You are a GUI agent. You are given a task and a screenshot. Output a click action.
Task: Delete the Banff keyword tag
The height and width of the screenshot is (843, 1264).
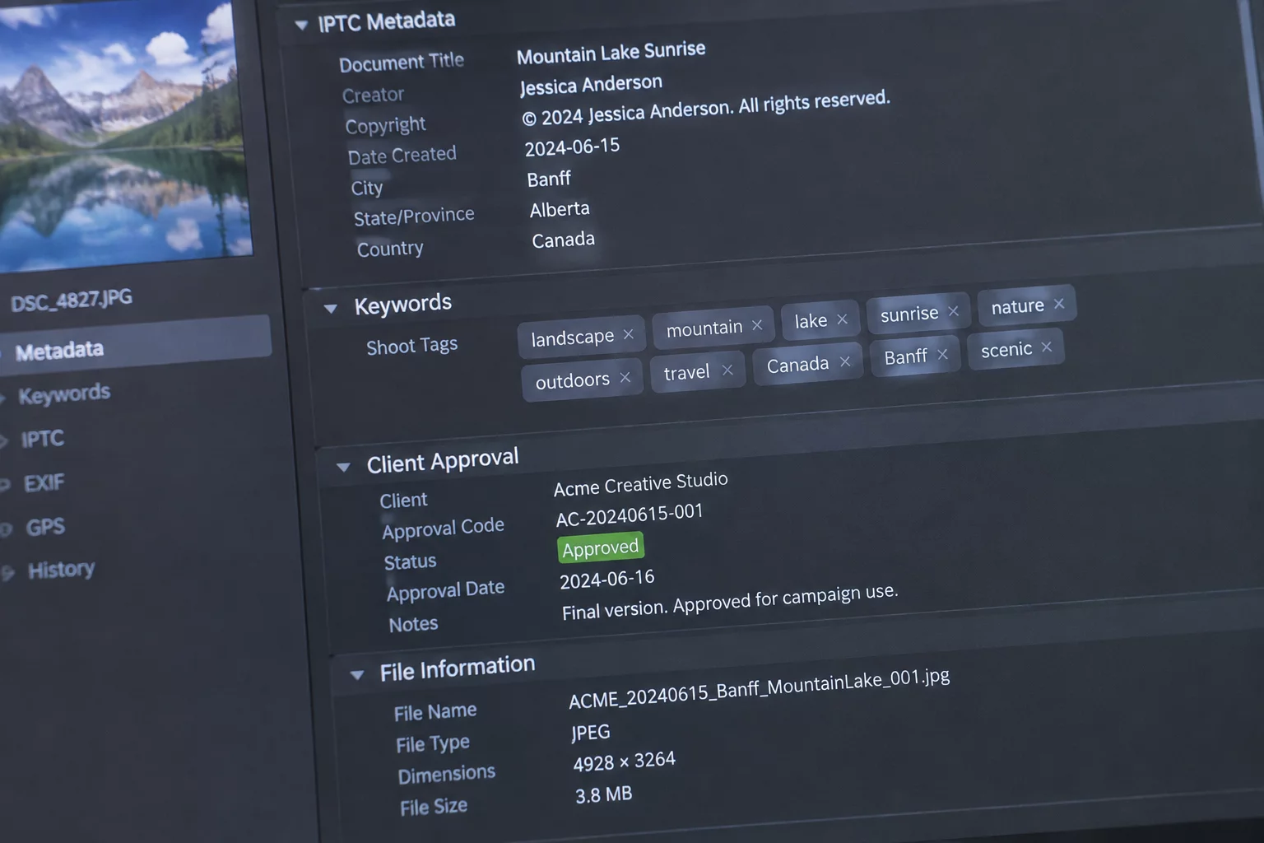tap(942, 354)
